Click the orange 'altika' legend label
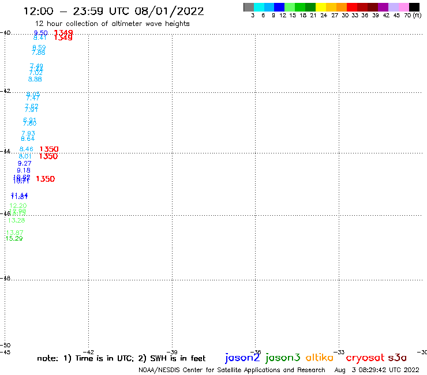The image size is (427, 375). (320, 357)
